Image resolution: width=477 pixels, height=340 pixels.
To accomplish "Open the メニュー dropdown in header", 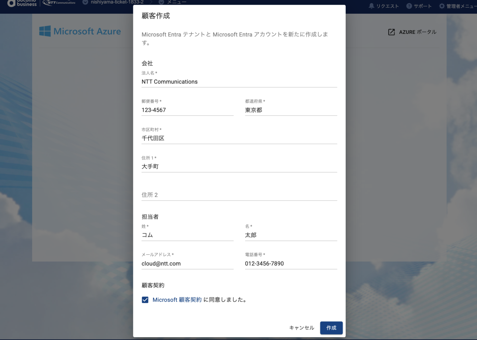I will (173, 2).
